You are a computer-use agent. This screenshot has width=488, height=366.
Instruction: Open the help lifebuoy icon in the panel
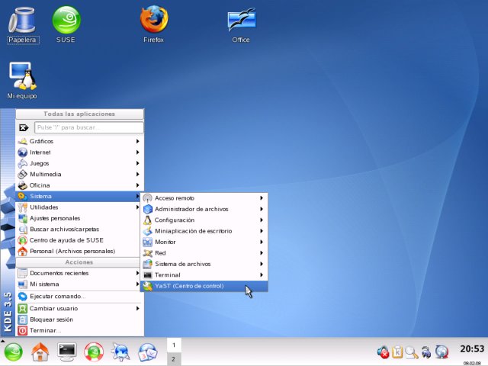point(94,352)
